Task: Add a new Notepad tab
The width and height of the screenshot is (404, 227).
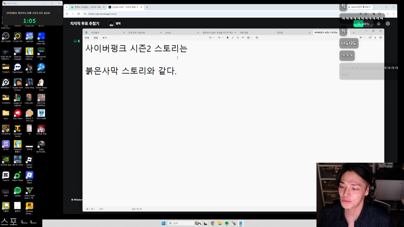Action: (x=353, y=32)
